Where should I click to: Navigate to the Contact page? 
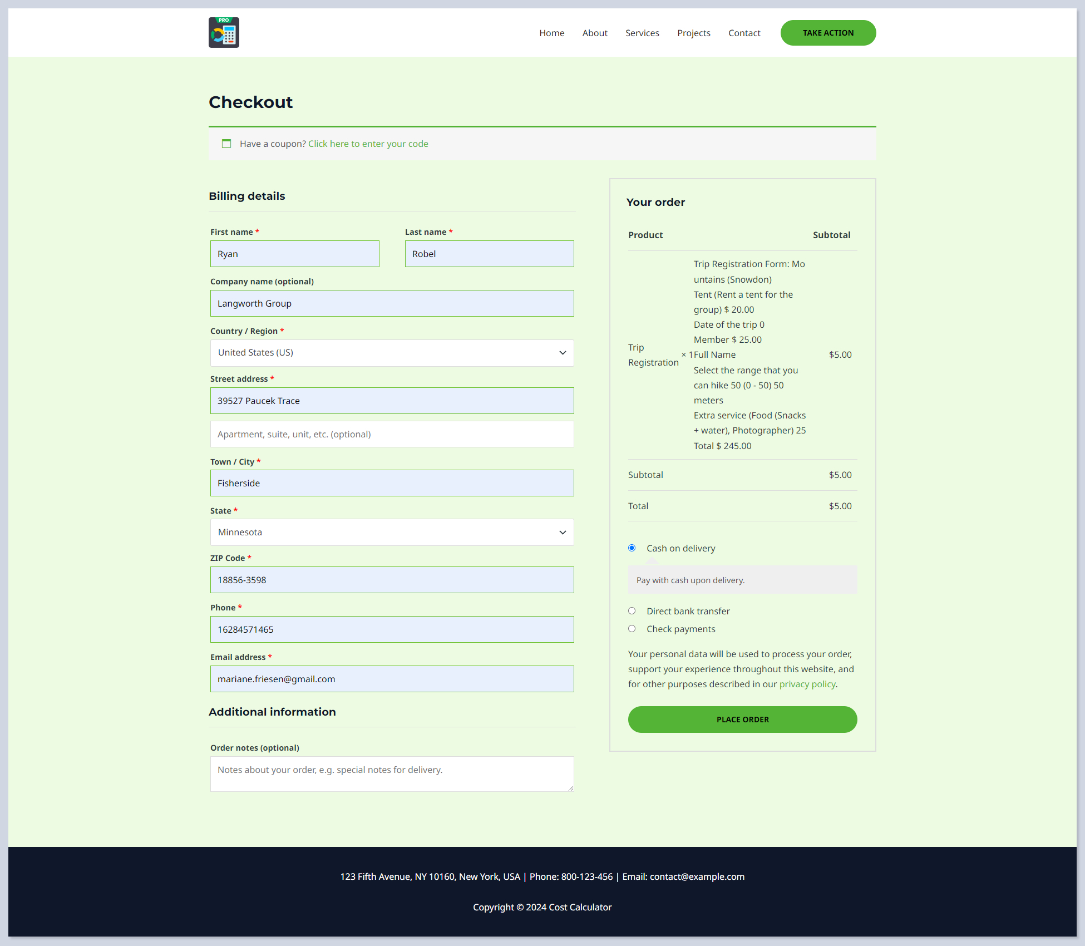click(744, 33)
